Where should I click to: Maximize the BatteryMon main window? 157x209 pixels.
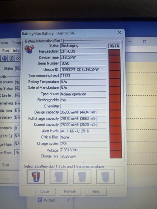click(144, 42)
